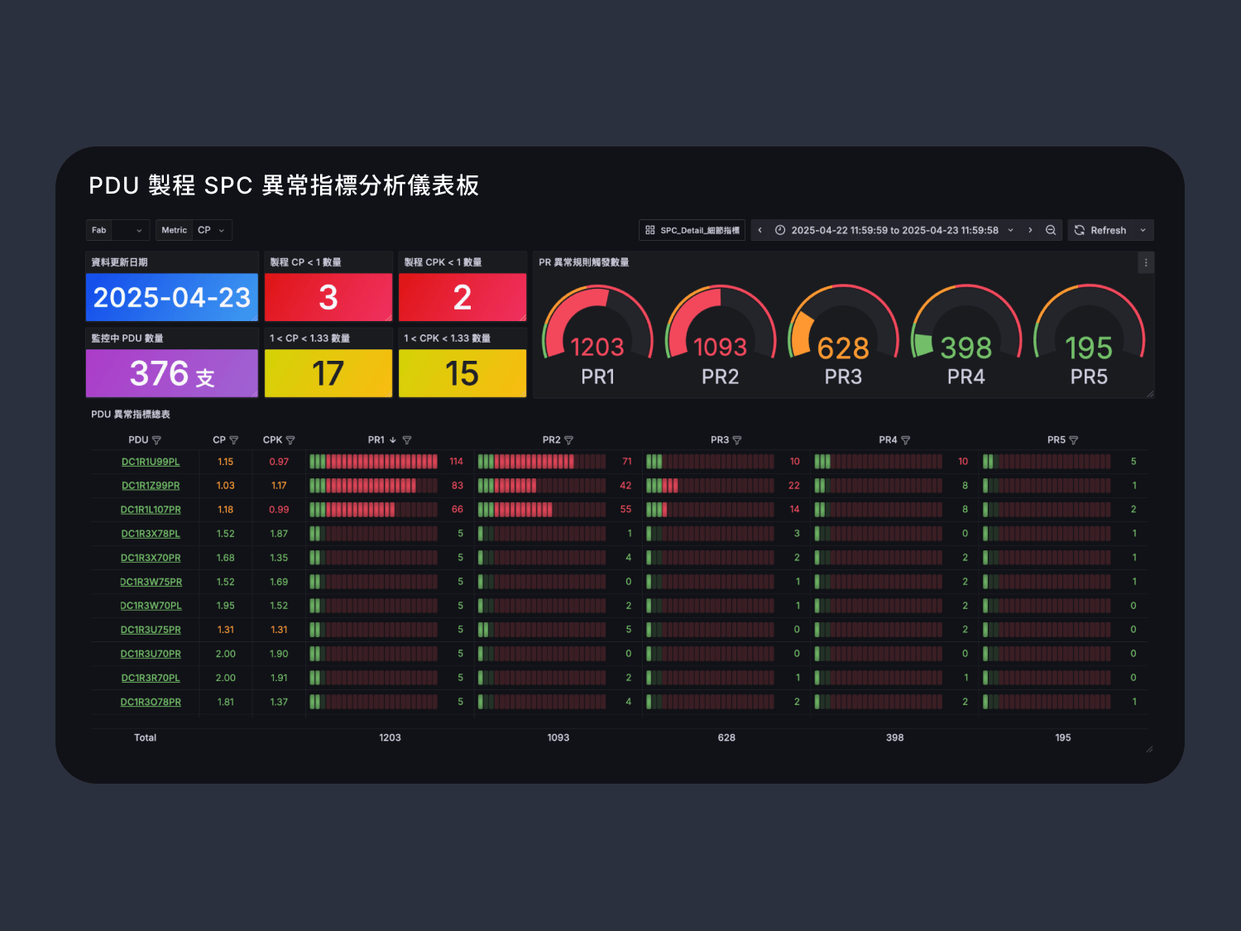
Task: Click the PR1 column filter icon
Action: [407, 440]
